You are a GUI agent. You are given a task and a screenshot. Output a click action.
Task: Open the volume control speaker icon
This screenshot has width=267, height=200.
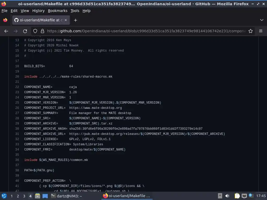pyautogui.click(x=227, y=196)
